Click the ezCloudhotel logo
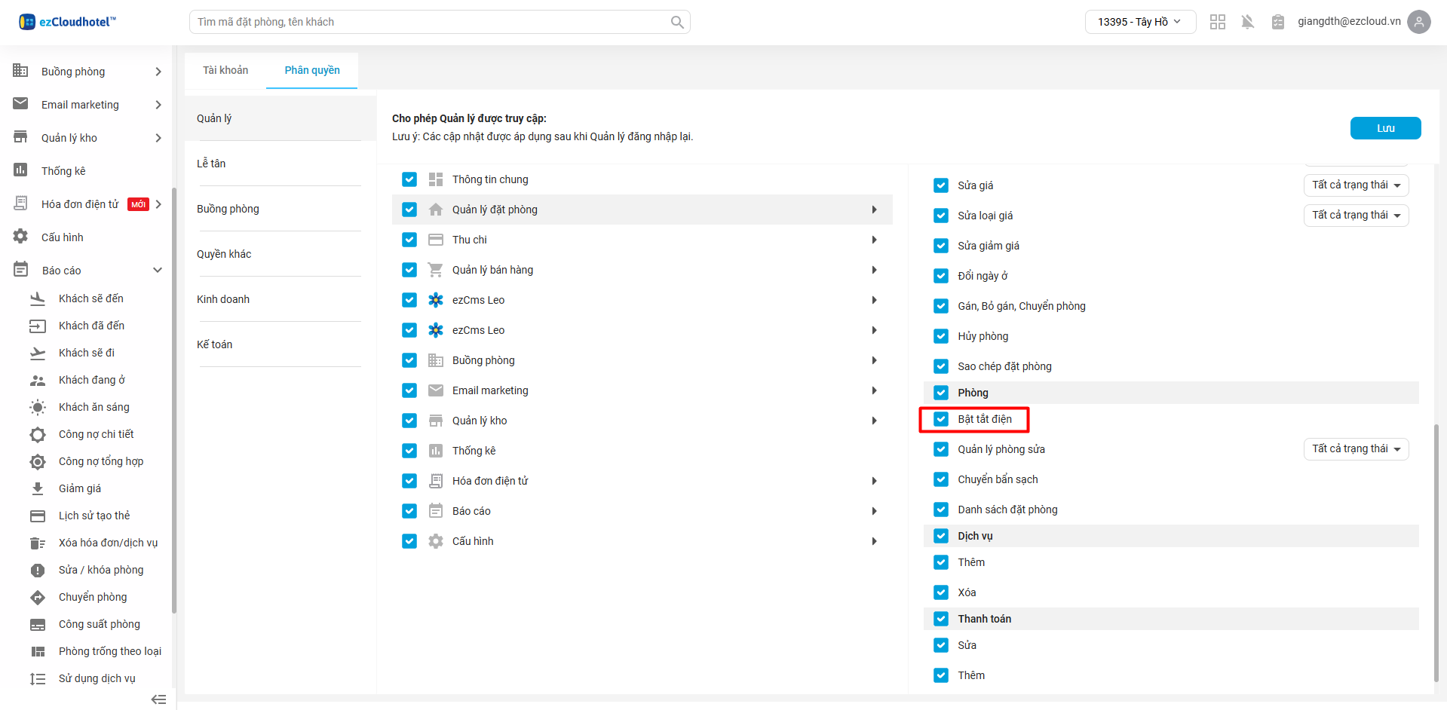 [68, 22]
